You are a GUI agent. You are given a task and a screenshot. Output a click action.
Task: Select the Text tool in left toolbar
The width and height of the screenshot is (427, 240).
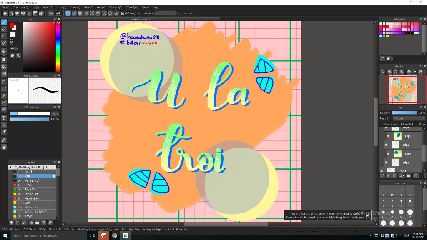4,118
